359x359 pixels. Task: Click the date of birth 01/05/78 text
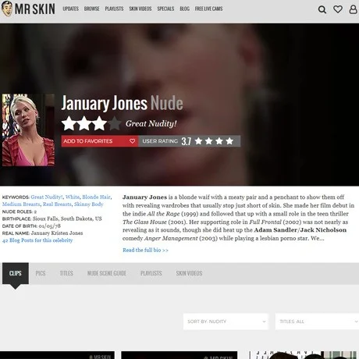pos(50,226)
